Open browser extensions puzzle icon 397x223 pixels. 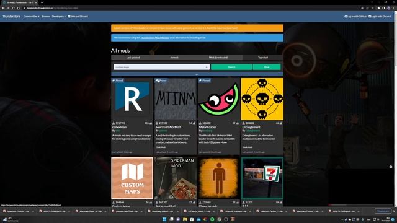(378, 8)
